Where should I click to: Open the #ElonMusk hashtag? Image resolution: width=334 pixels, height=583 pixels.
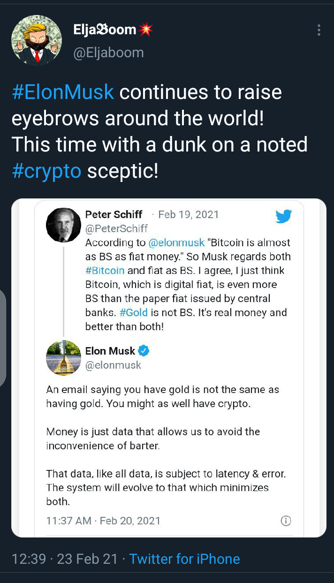click(x=63, y=92)
